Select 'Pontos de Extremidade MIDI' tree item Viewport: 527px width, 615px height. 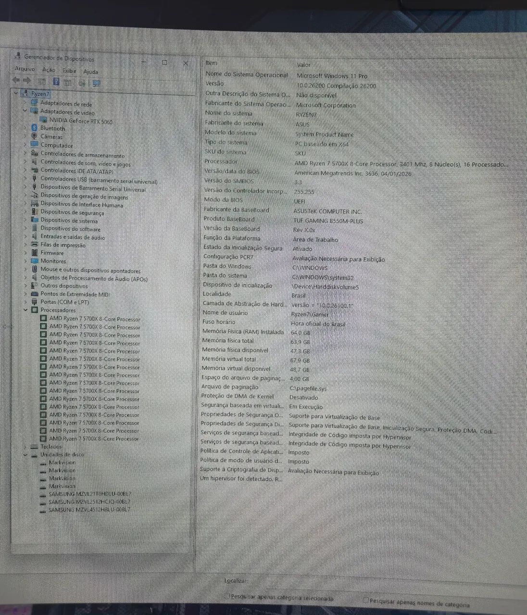[x=75, y=294]
